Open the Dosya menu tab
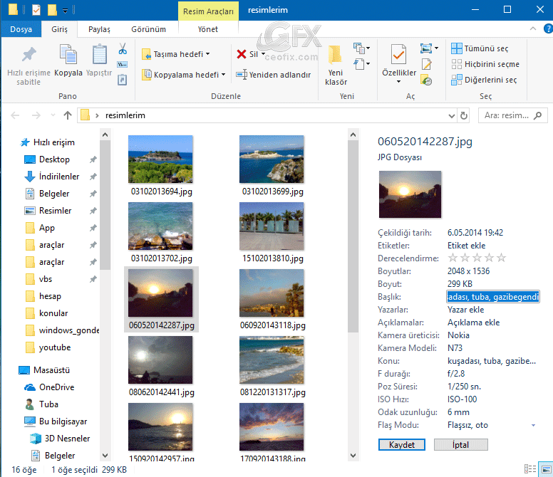 [21, 29]
